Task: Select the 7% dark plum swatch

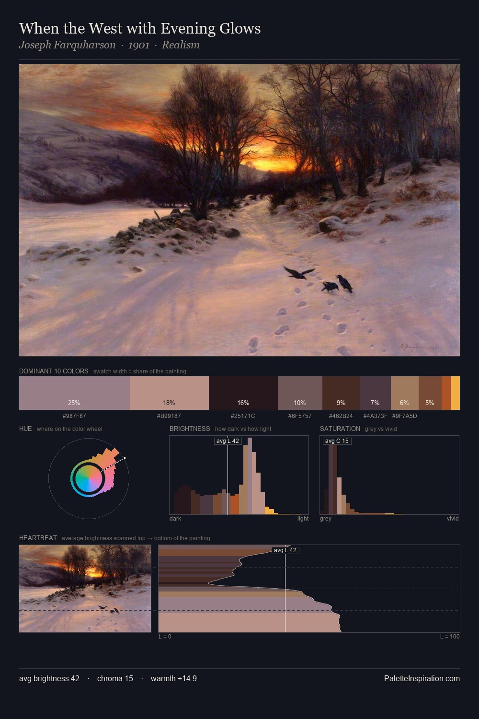Action: tap(376, 393)
